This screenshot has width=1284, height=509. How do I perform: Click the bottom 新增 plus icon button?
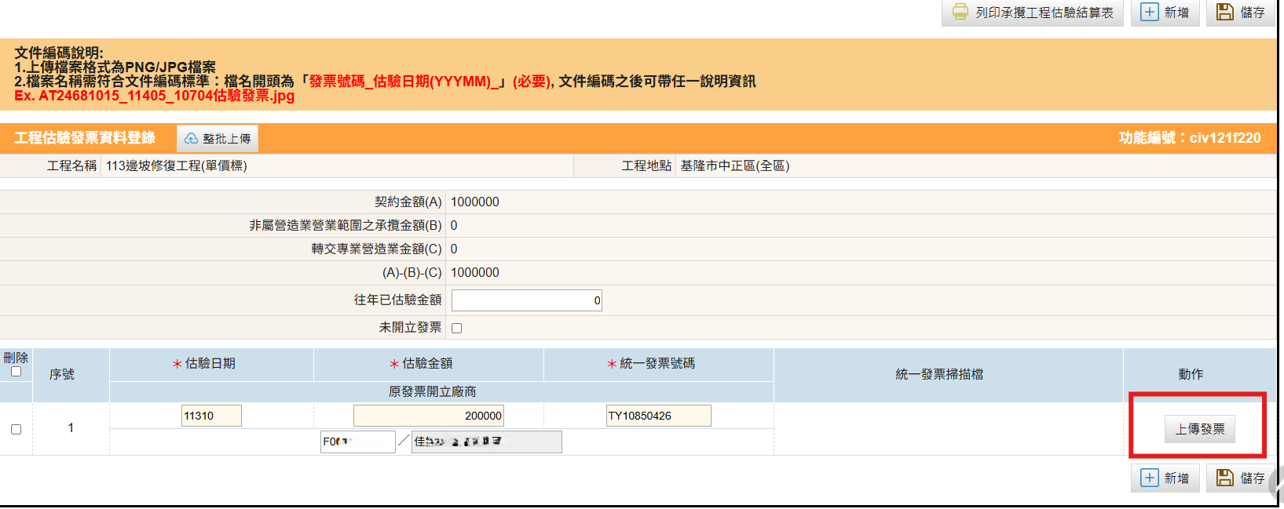pyautogui.click(x=1165, y=478)
